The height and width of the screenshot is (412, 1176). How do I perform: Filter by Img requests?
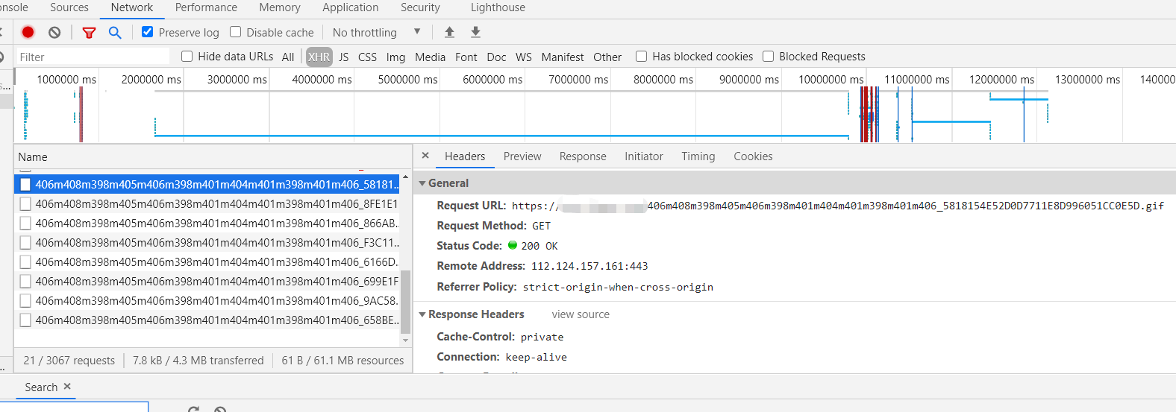395,57
